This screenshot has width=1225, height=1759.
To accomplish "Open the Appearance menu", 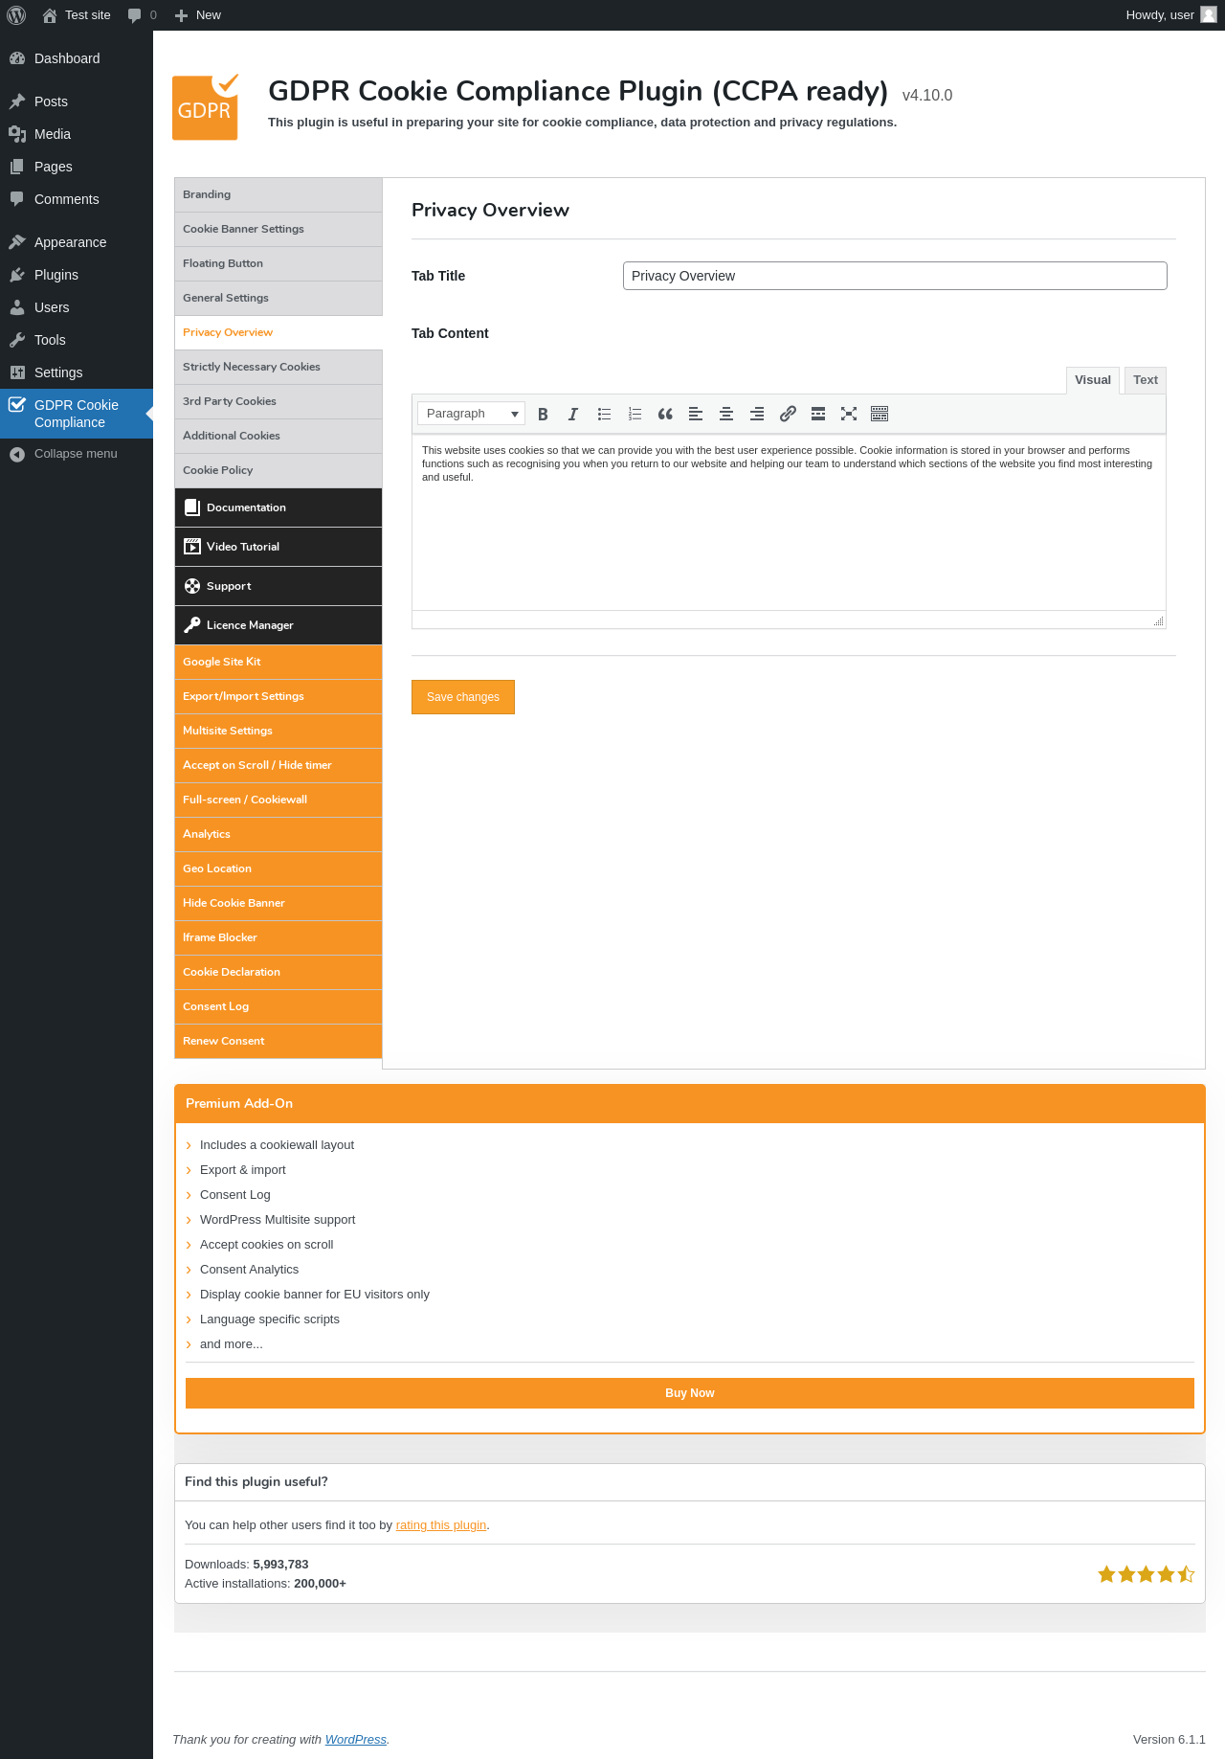I will pyautogui.click(x=77, y=242).
